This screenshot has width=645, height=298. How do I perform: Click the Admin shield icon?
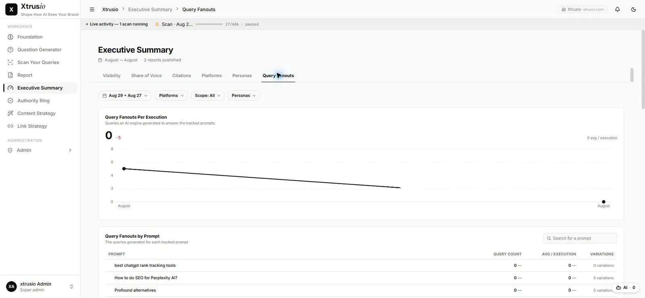coord(10,150)
